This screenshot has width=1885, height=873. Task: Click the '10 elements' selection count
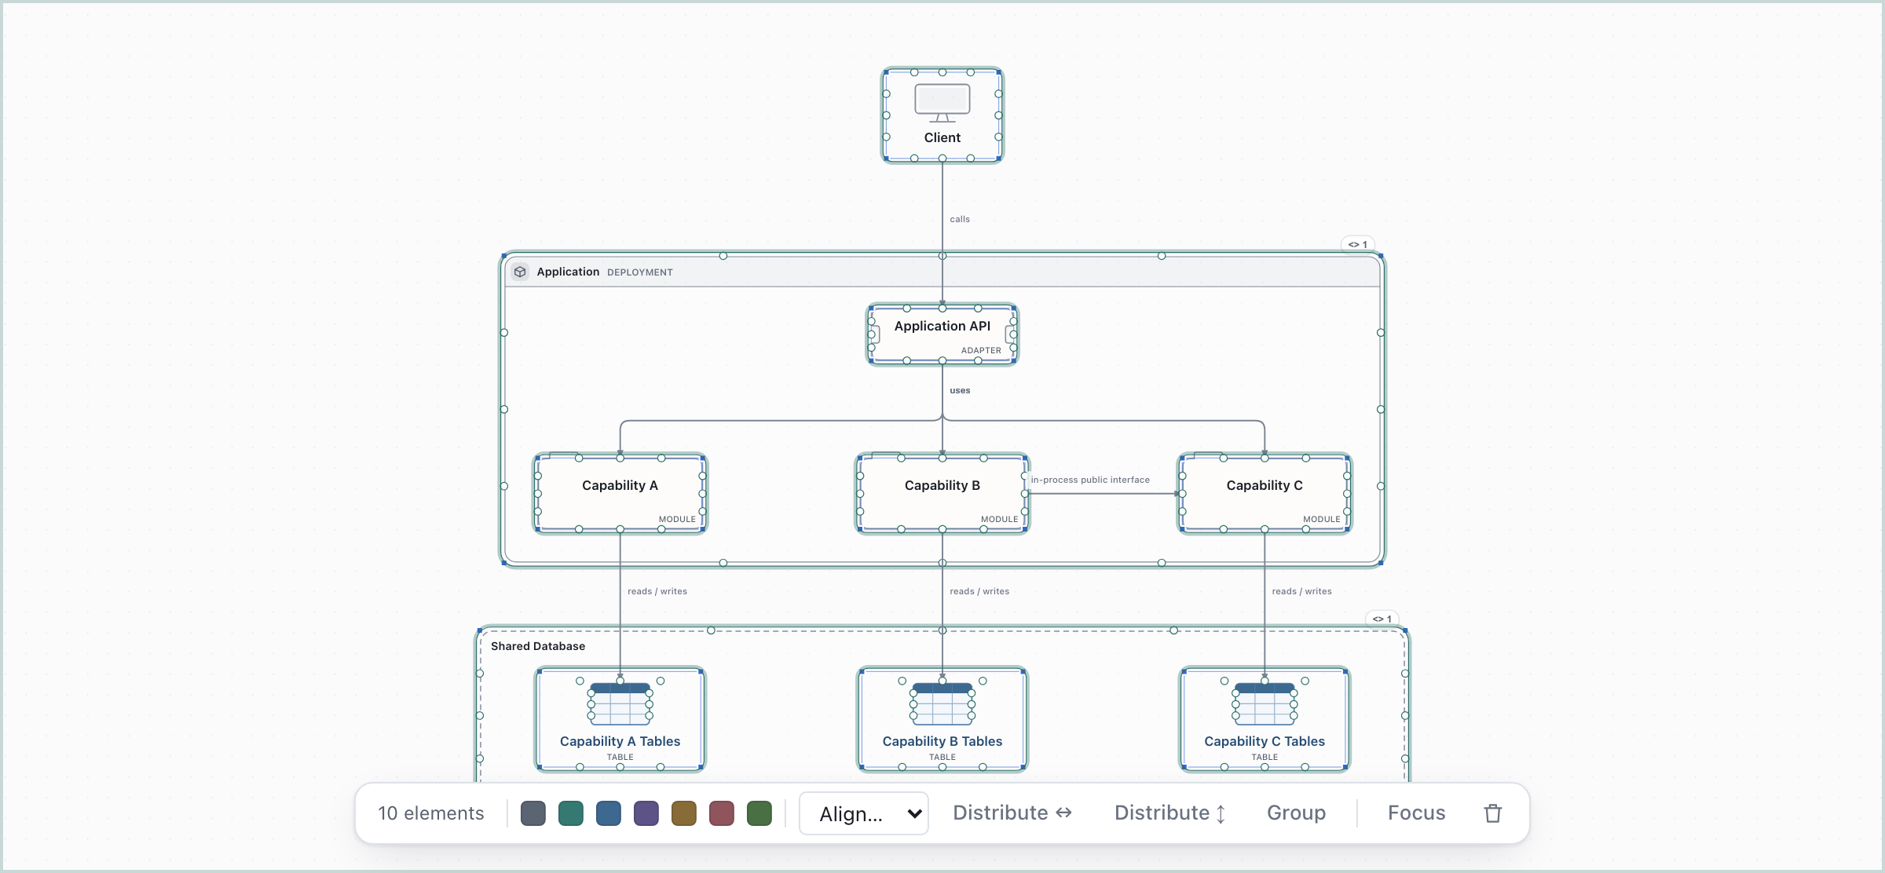pos(431,813)
